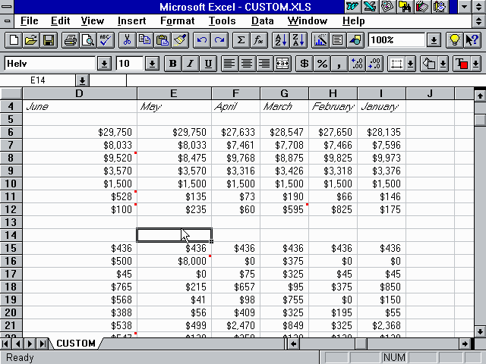Toggle Italic formatting
This screenshot has width=486, height=364.
[190, 64]
